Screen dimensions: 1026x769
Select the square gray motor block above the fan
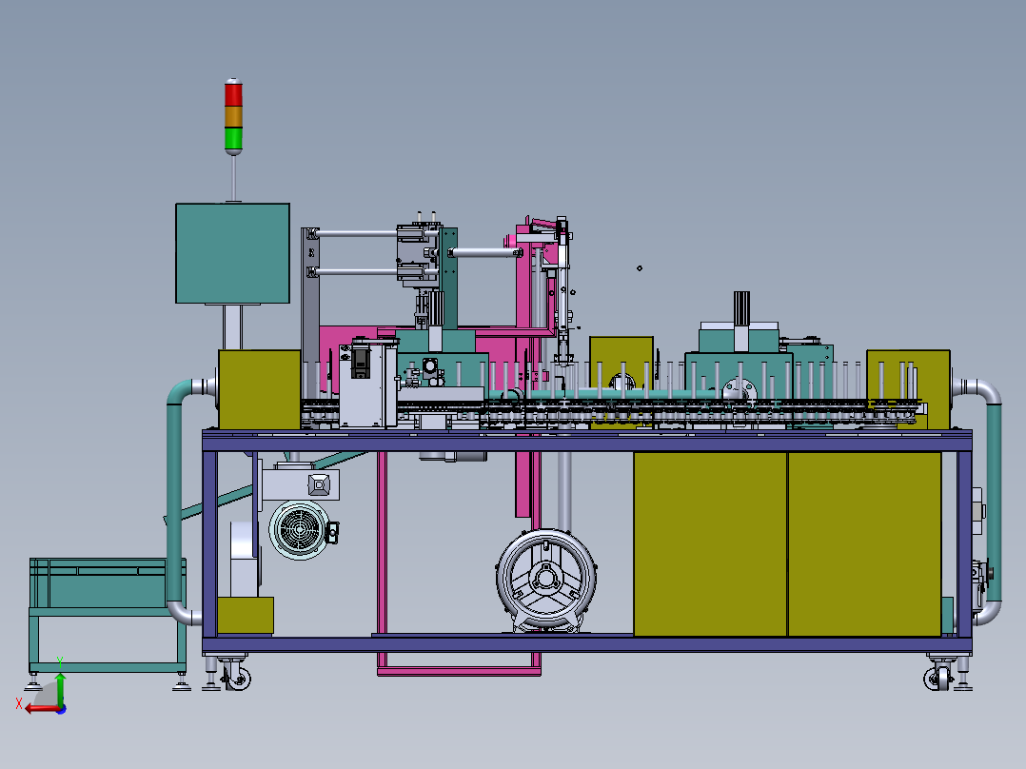point(301,484)
